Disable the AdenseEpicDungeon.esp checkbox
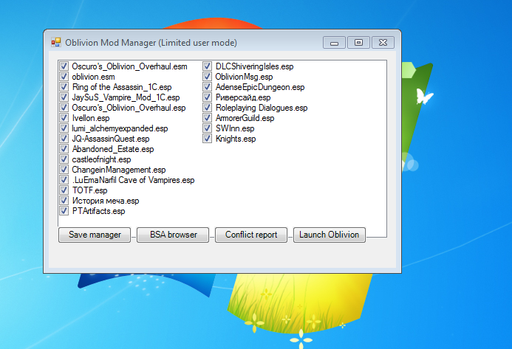The image size is (512, 349). pyautogui.click(x=207, y=87)
